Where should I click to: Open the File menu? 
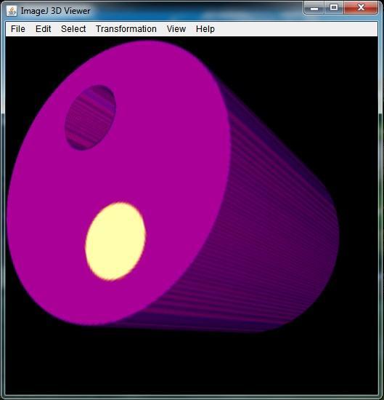18,29
